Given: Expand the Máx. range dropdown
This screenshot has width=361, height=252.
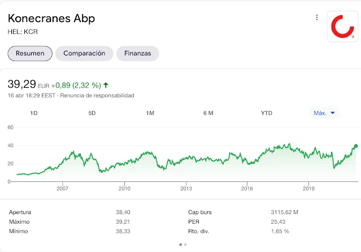Looking at the screenshot, I should click(324, 113).
